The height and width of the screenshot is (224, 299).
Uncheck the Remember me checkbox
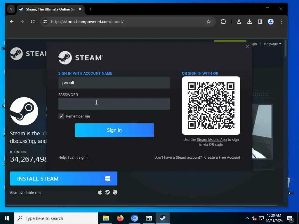pyautogui.click(x=61, y=116)
